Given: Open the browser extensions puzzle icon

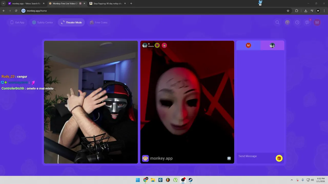Looking at the screenshot, I should point(297,11).
